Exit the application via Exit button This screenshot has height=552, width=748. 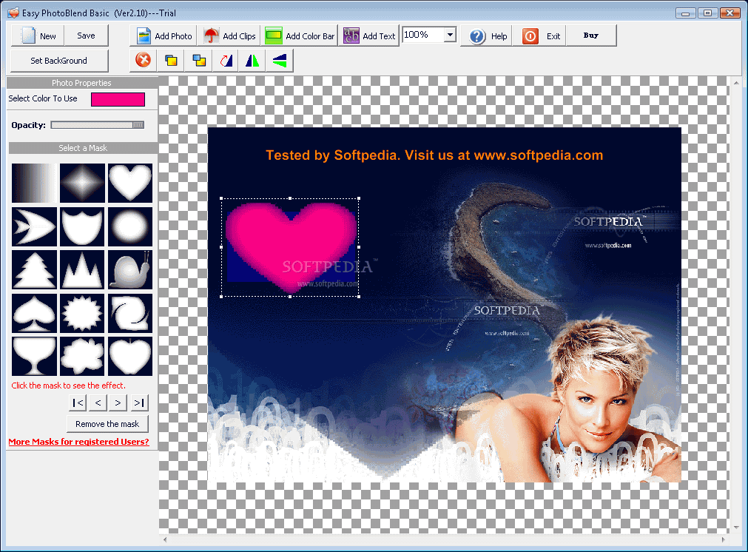pyautogui.click(x=540, y=36)
